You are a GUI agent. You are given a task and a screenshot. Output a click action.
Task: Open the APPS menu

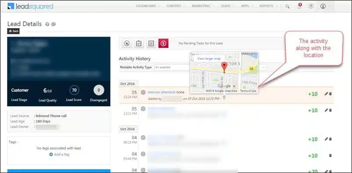tap(245, 6)
